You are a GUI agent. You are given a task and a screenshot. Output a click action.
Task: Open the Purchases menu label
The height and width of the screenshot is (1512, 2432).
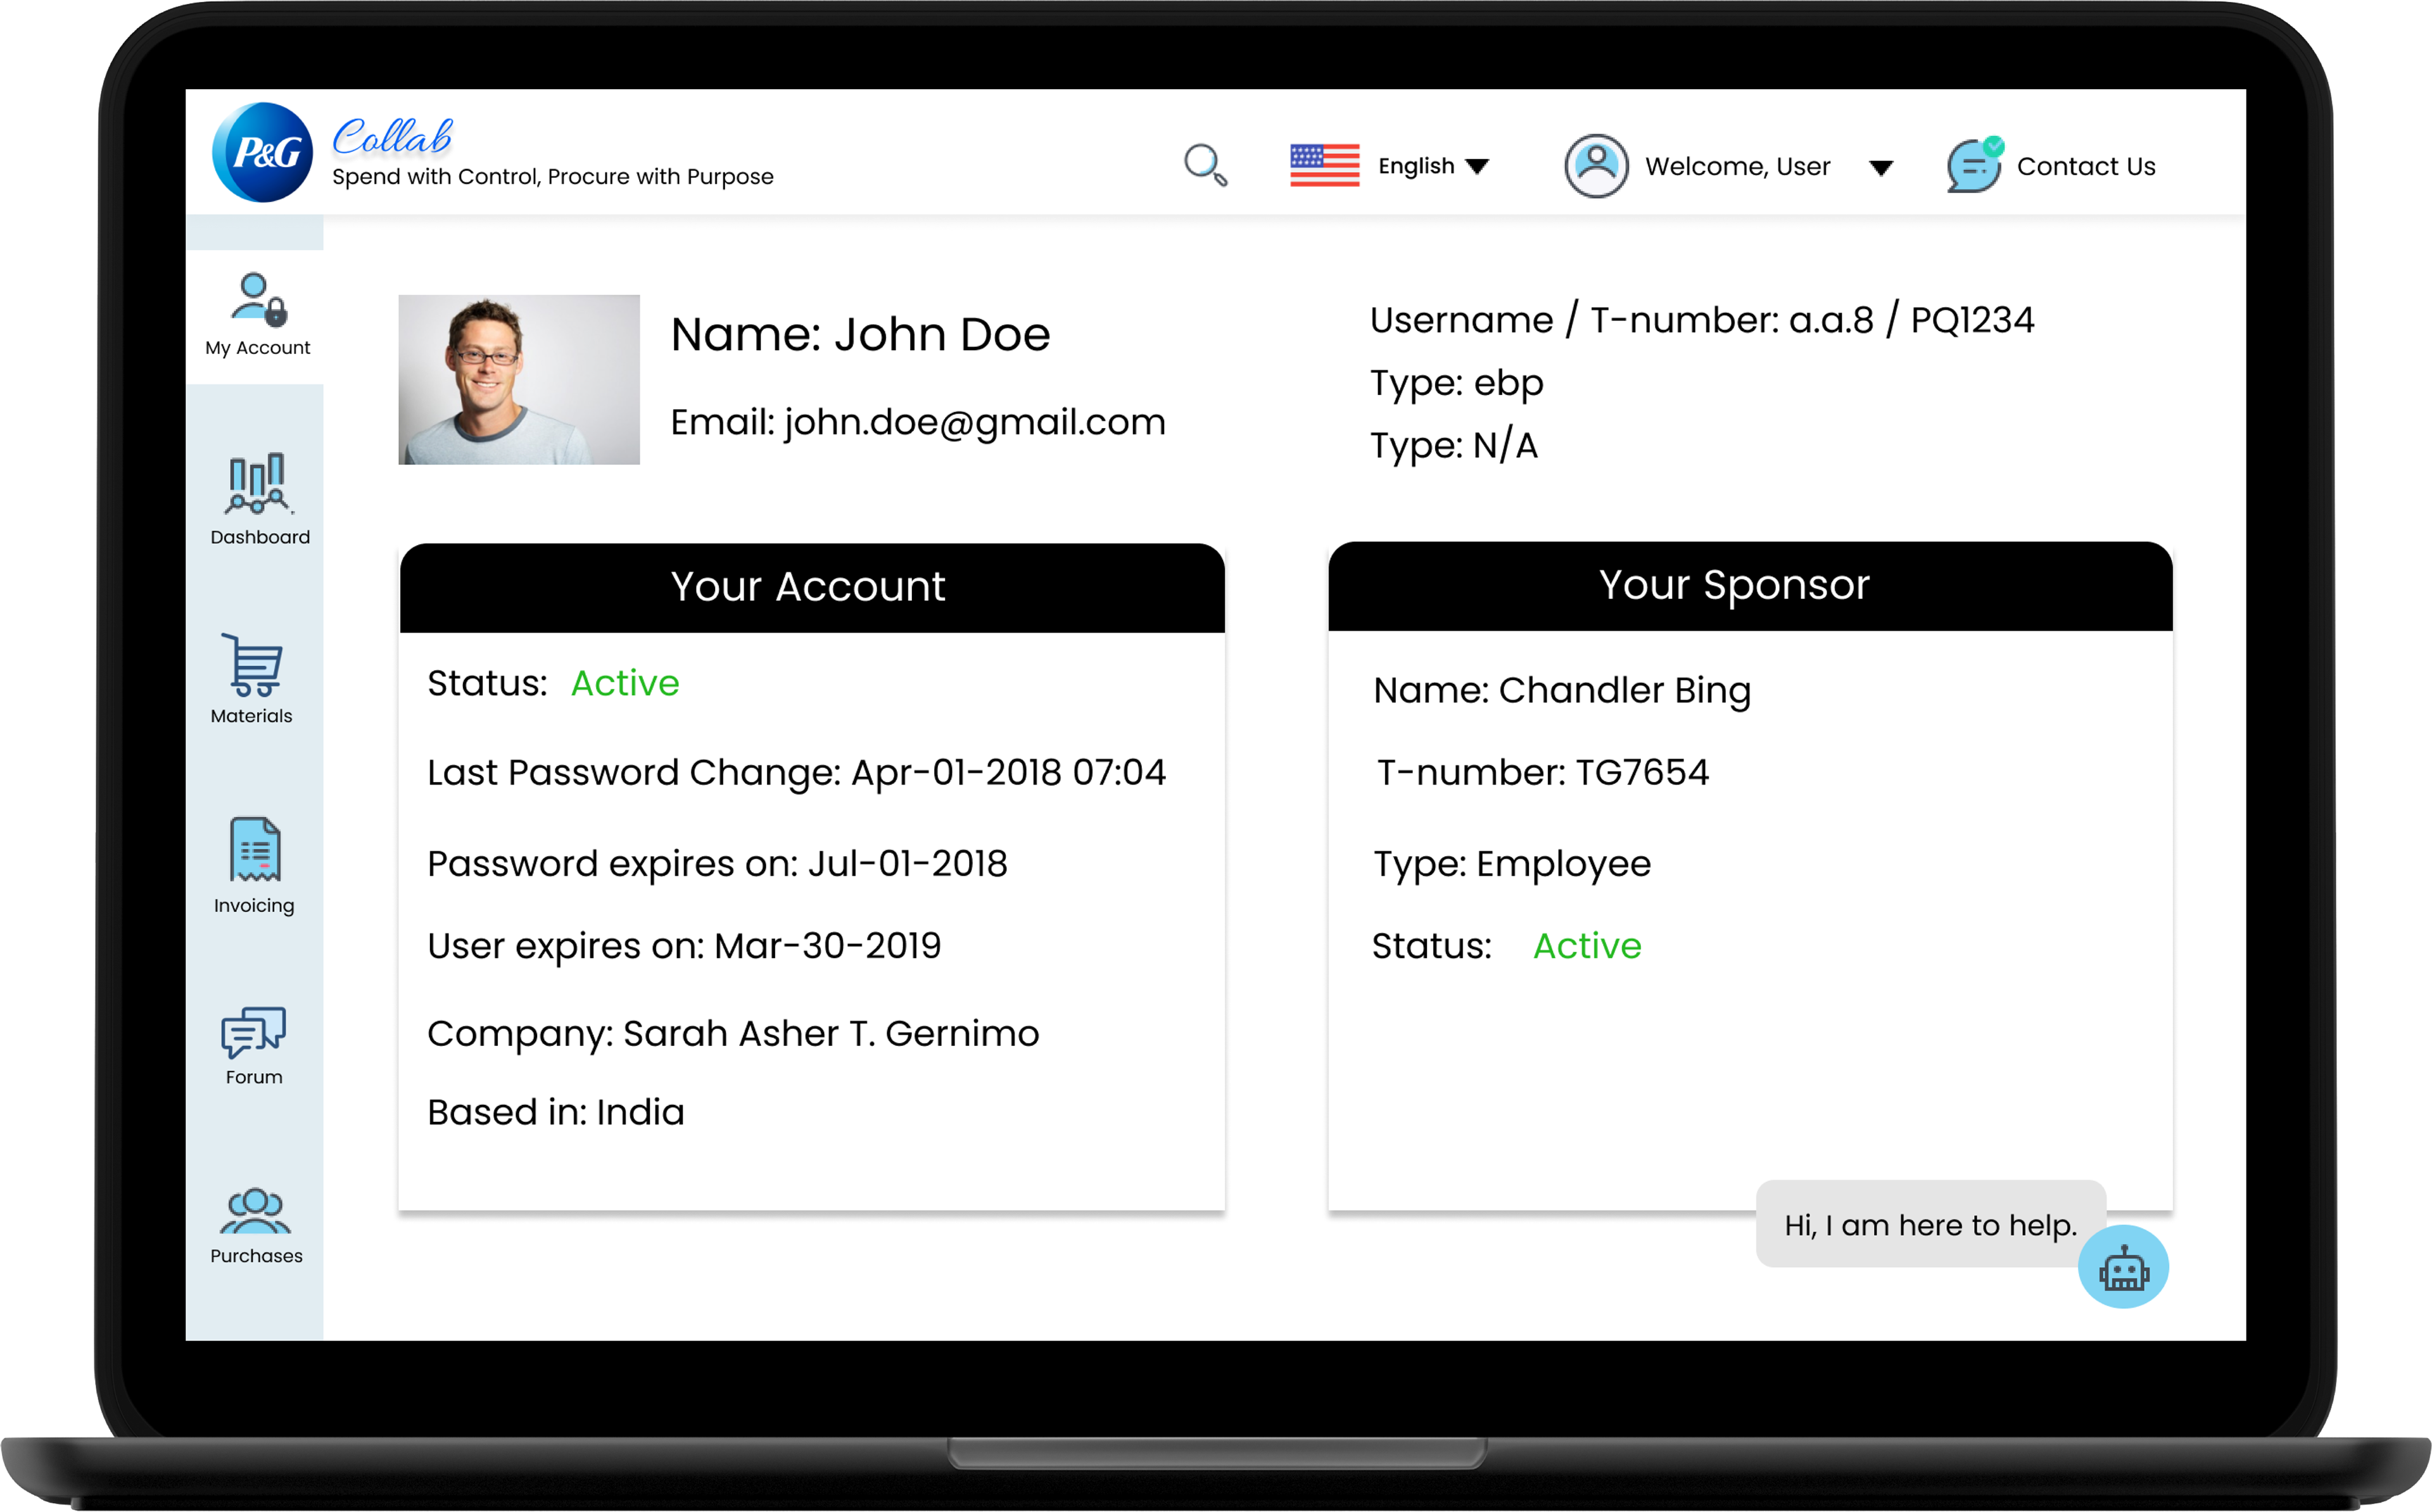coord(256,1256)
